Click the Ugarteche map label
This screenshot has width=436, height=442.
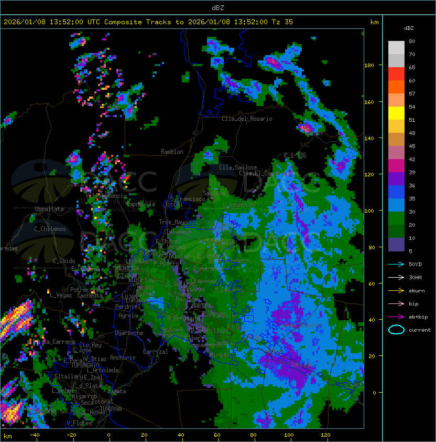point(129,333)
